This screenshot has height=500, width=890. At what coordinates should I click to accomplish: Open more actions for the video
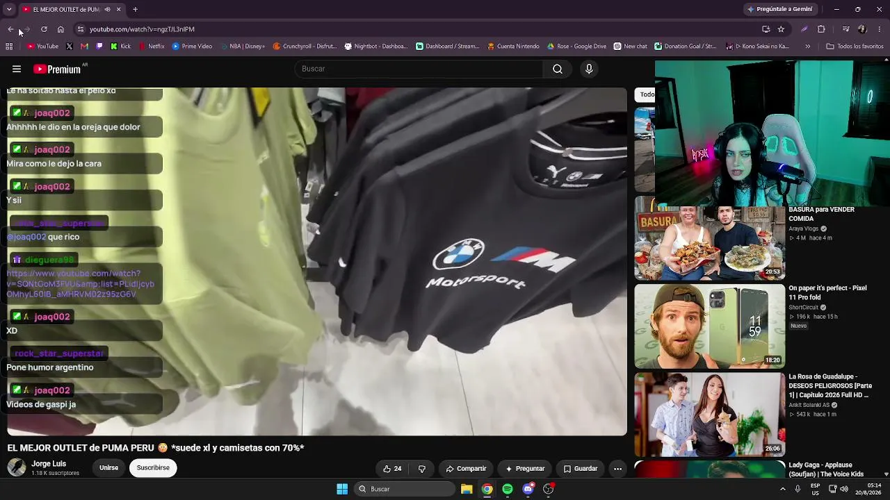coord(617,469)
